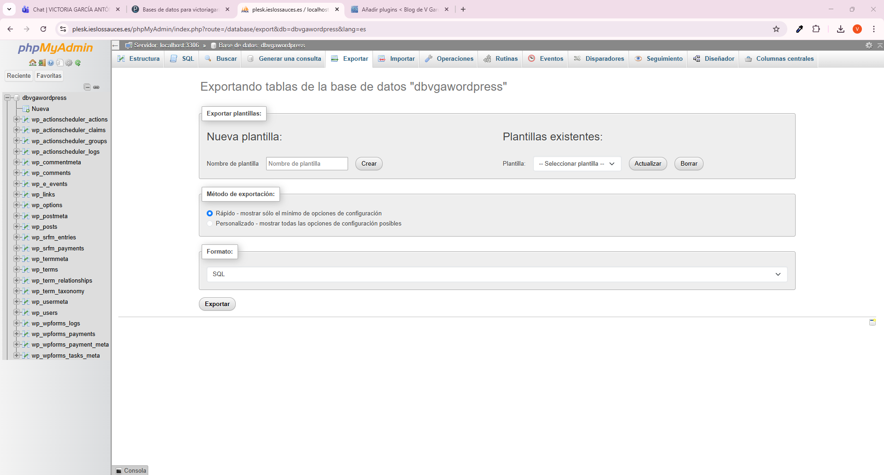884x475 pixels.
Task: Open the Consola panel at bottom
Action: pyautogui.click(x=131, y=470)
